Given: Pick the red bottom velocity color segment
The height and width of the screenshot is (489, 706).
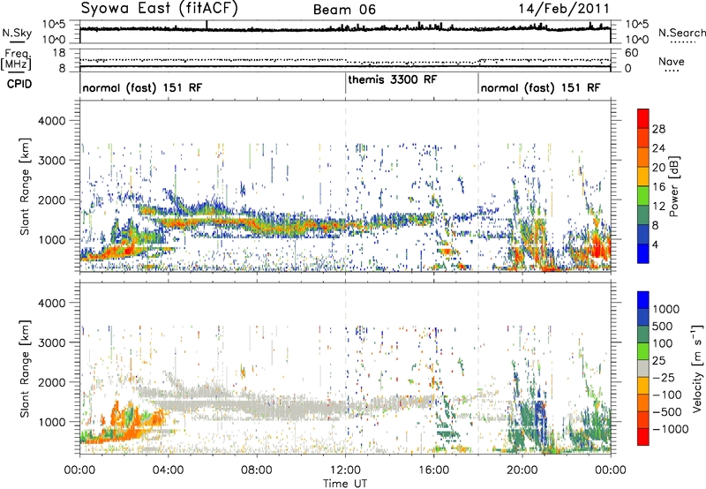Looking at the screenshot, I should (643, 437).
